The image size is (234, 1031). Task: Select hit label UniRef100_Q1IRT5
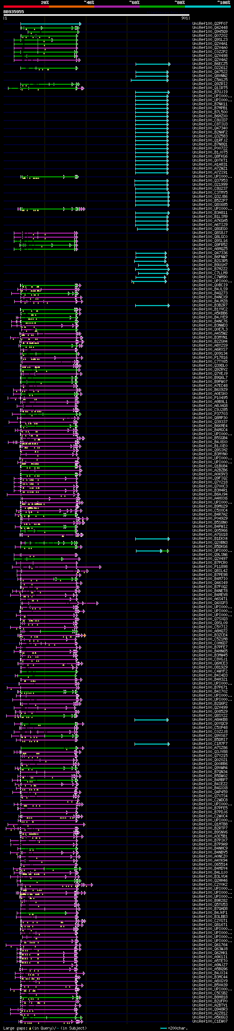pos(210,88)
